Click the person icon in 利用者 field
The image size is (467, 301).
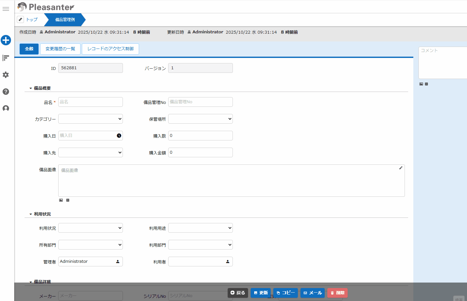coord(228,262)
